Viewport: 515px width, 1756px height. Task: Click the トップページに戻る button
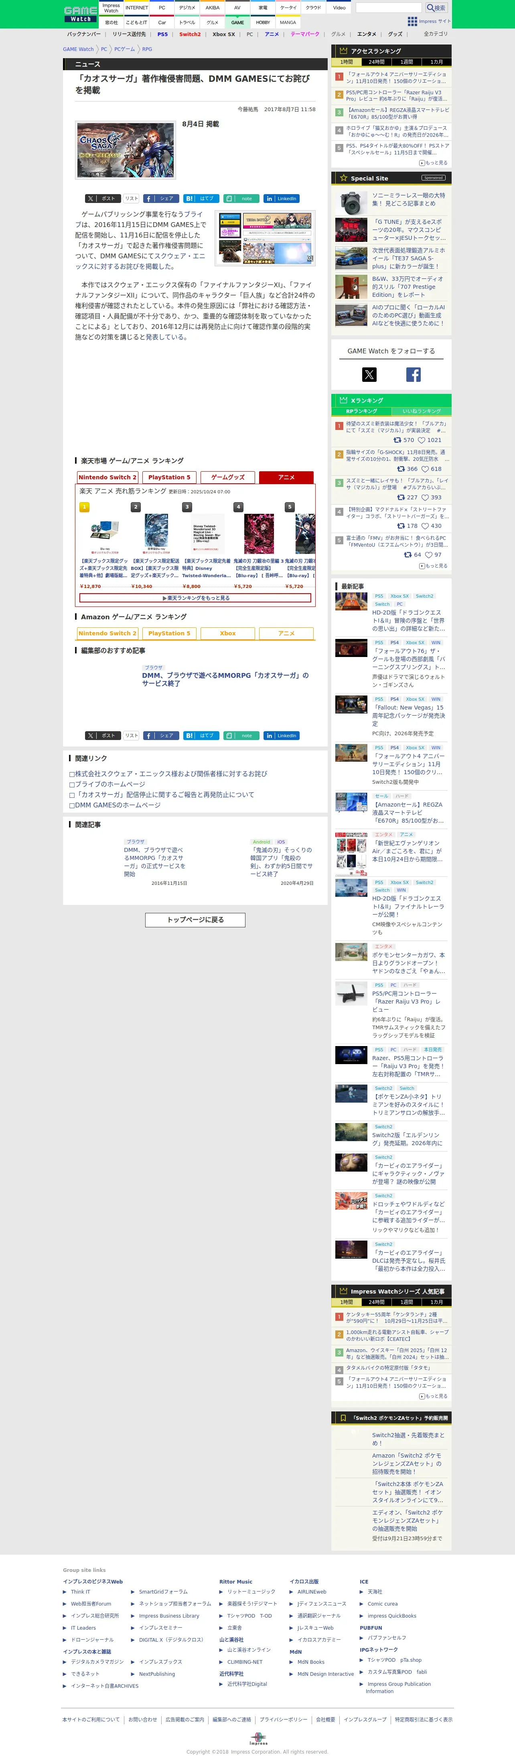tap(195, 920)
